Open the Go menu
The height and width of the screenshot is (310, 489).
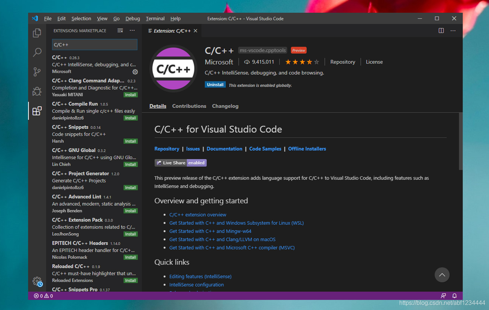pyautogui.click(x=116, y=18)
